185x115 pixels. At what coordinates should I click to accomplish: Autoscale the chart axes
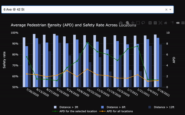(160, 23)
